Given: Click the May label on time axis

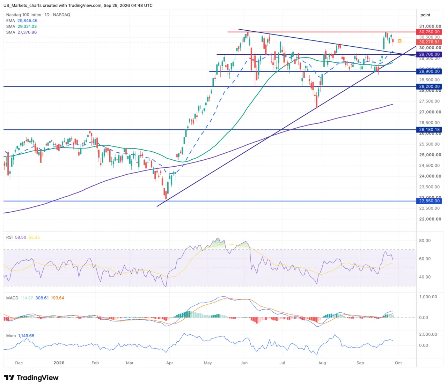Looking at the screenshot, I should (208, 363).
